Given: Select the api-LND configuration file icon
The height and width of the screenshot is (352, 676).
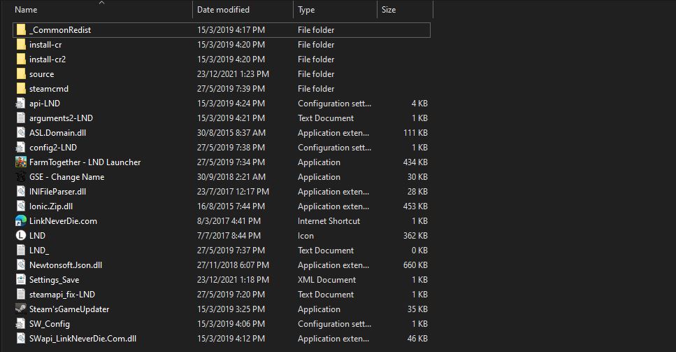Looking at the screenshot, I should pos(21,104).
